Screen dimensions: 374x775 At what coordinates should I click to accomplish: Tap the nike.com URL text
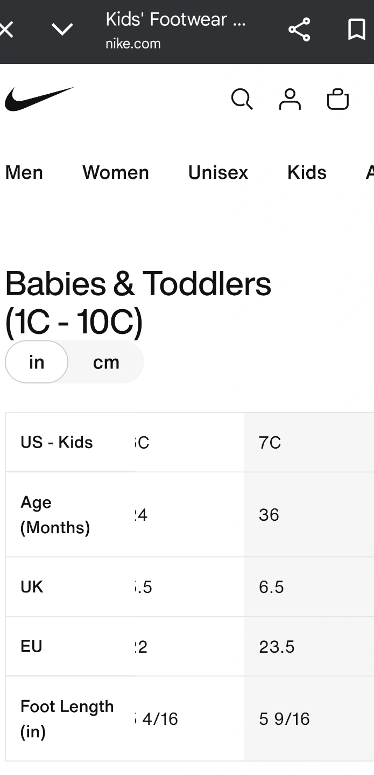[x=133, y=44]
